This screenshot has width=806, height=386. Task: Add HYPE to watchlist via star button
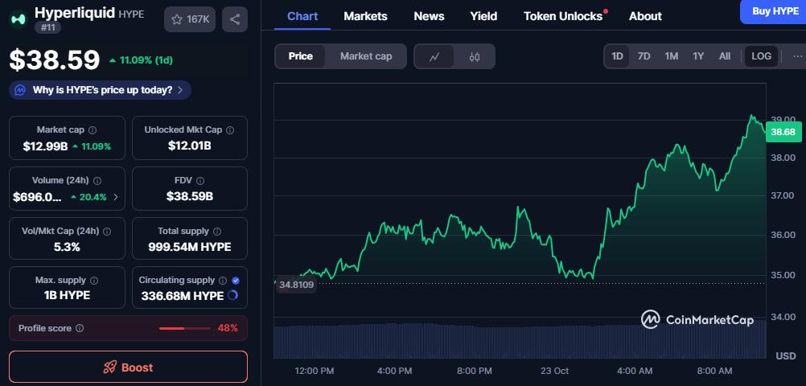[x=190, y=19]
